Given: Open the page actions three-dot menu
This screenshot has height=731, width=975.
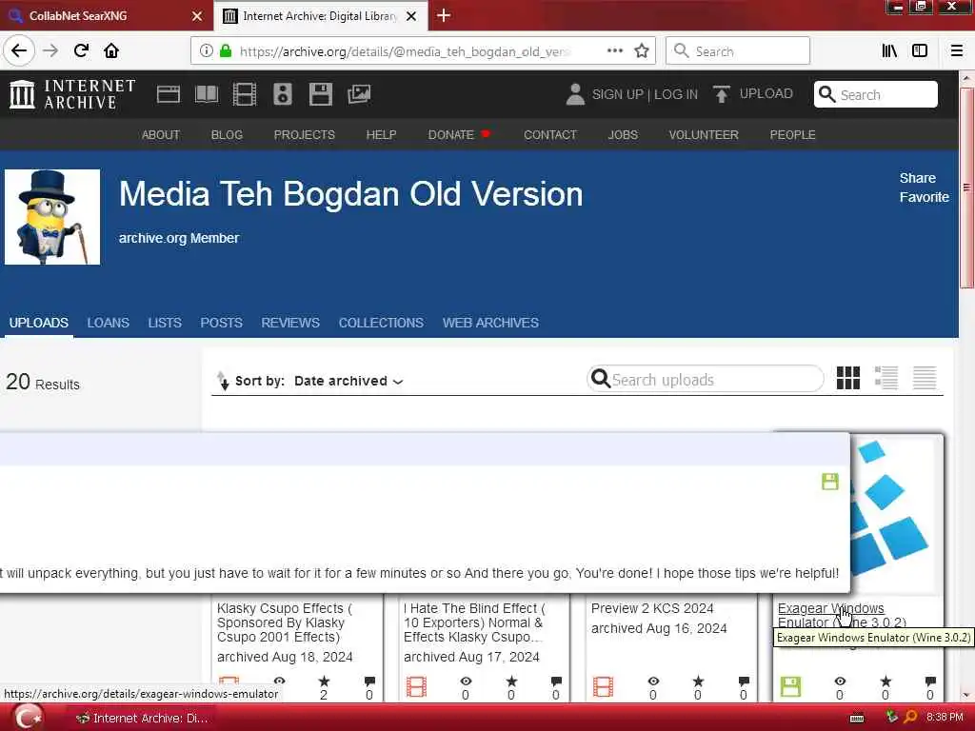Looking at the screenshot, I should pyautogui.click(x=614, y=51).
